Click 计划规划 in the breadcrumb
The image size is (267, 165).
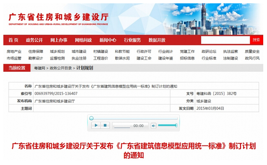tap(85, 68)
